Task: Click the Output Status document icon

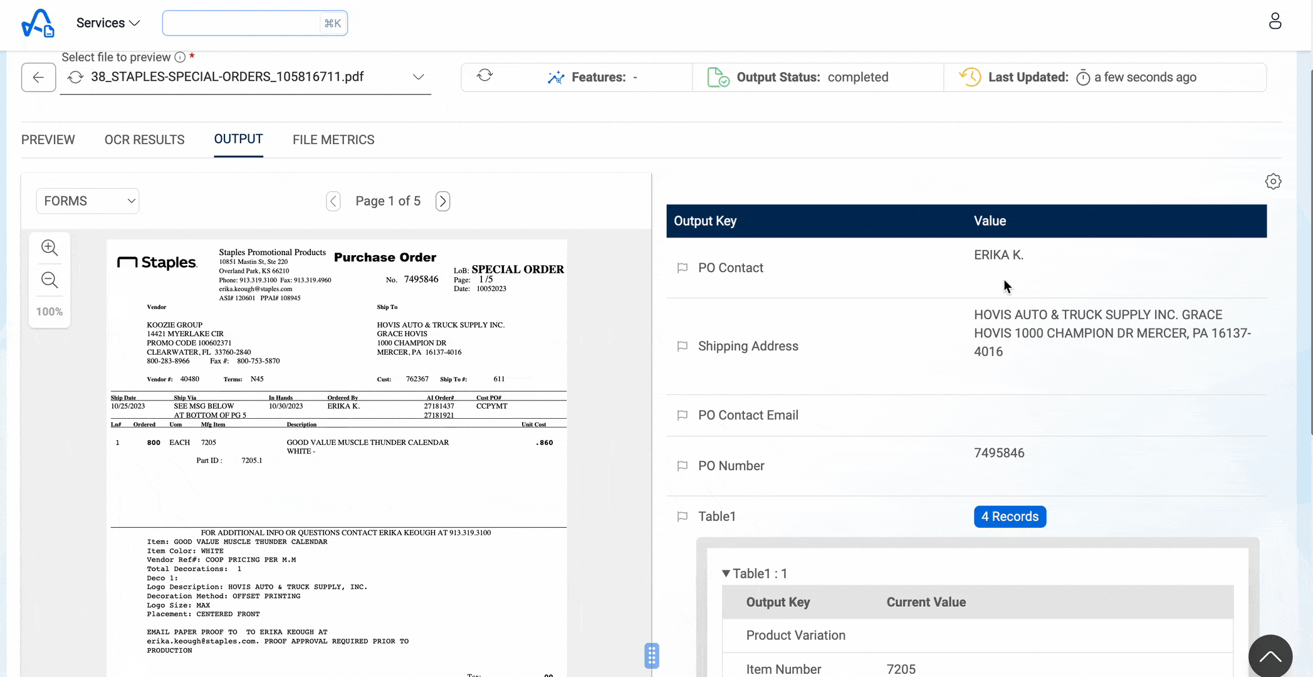Action: [x=718, y=77]
